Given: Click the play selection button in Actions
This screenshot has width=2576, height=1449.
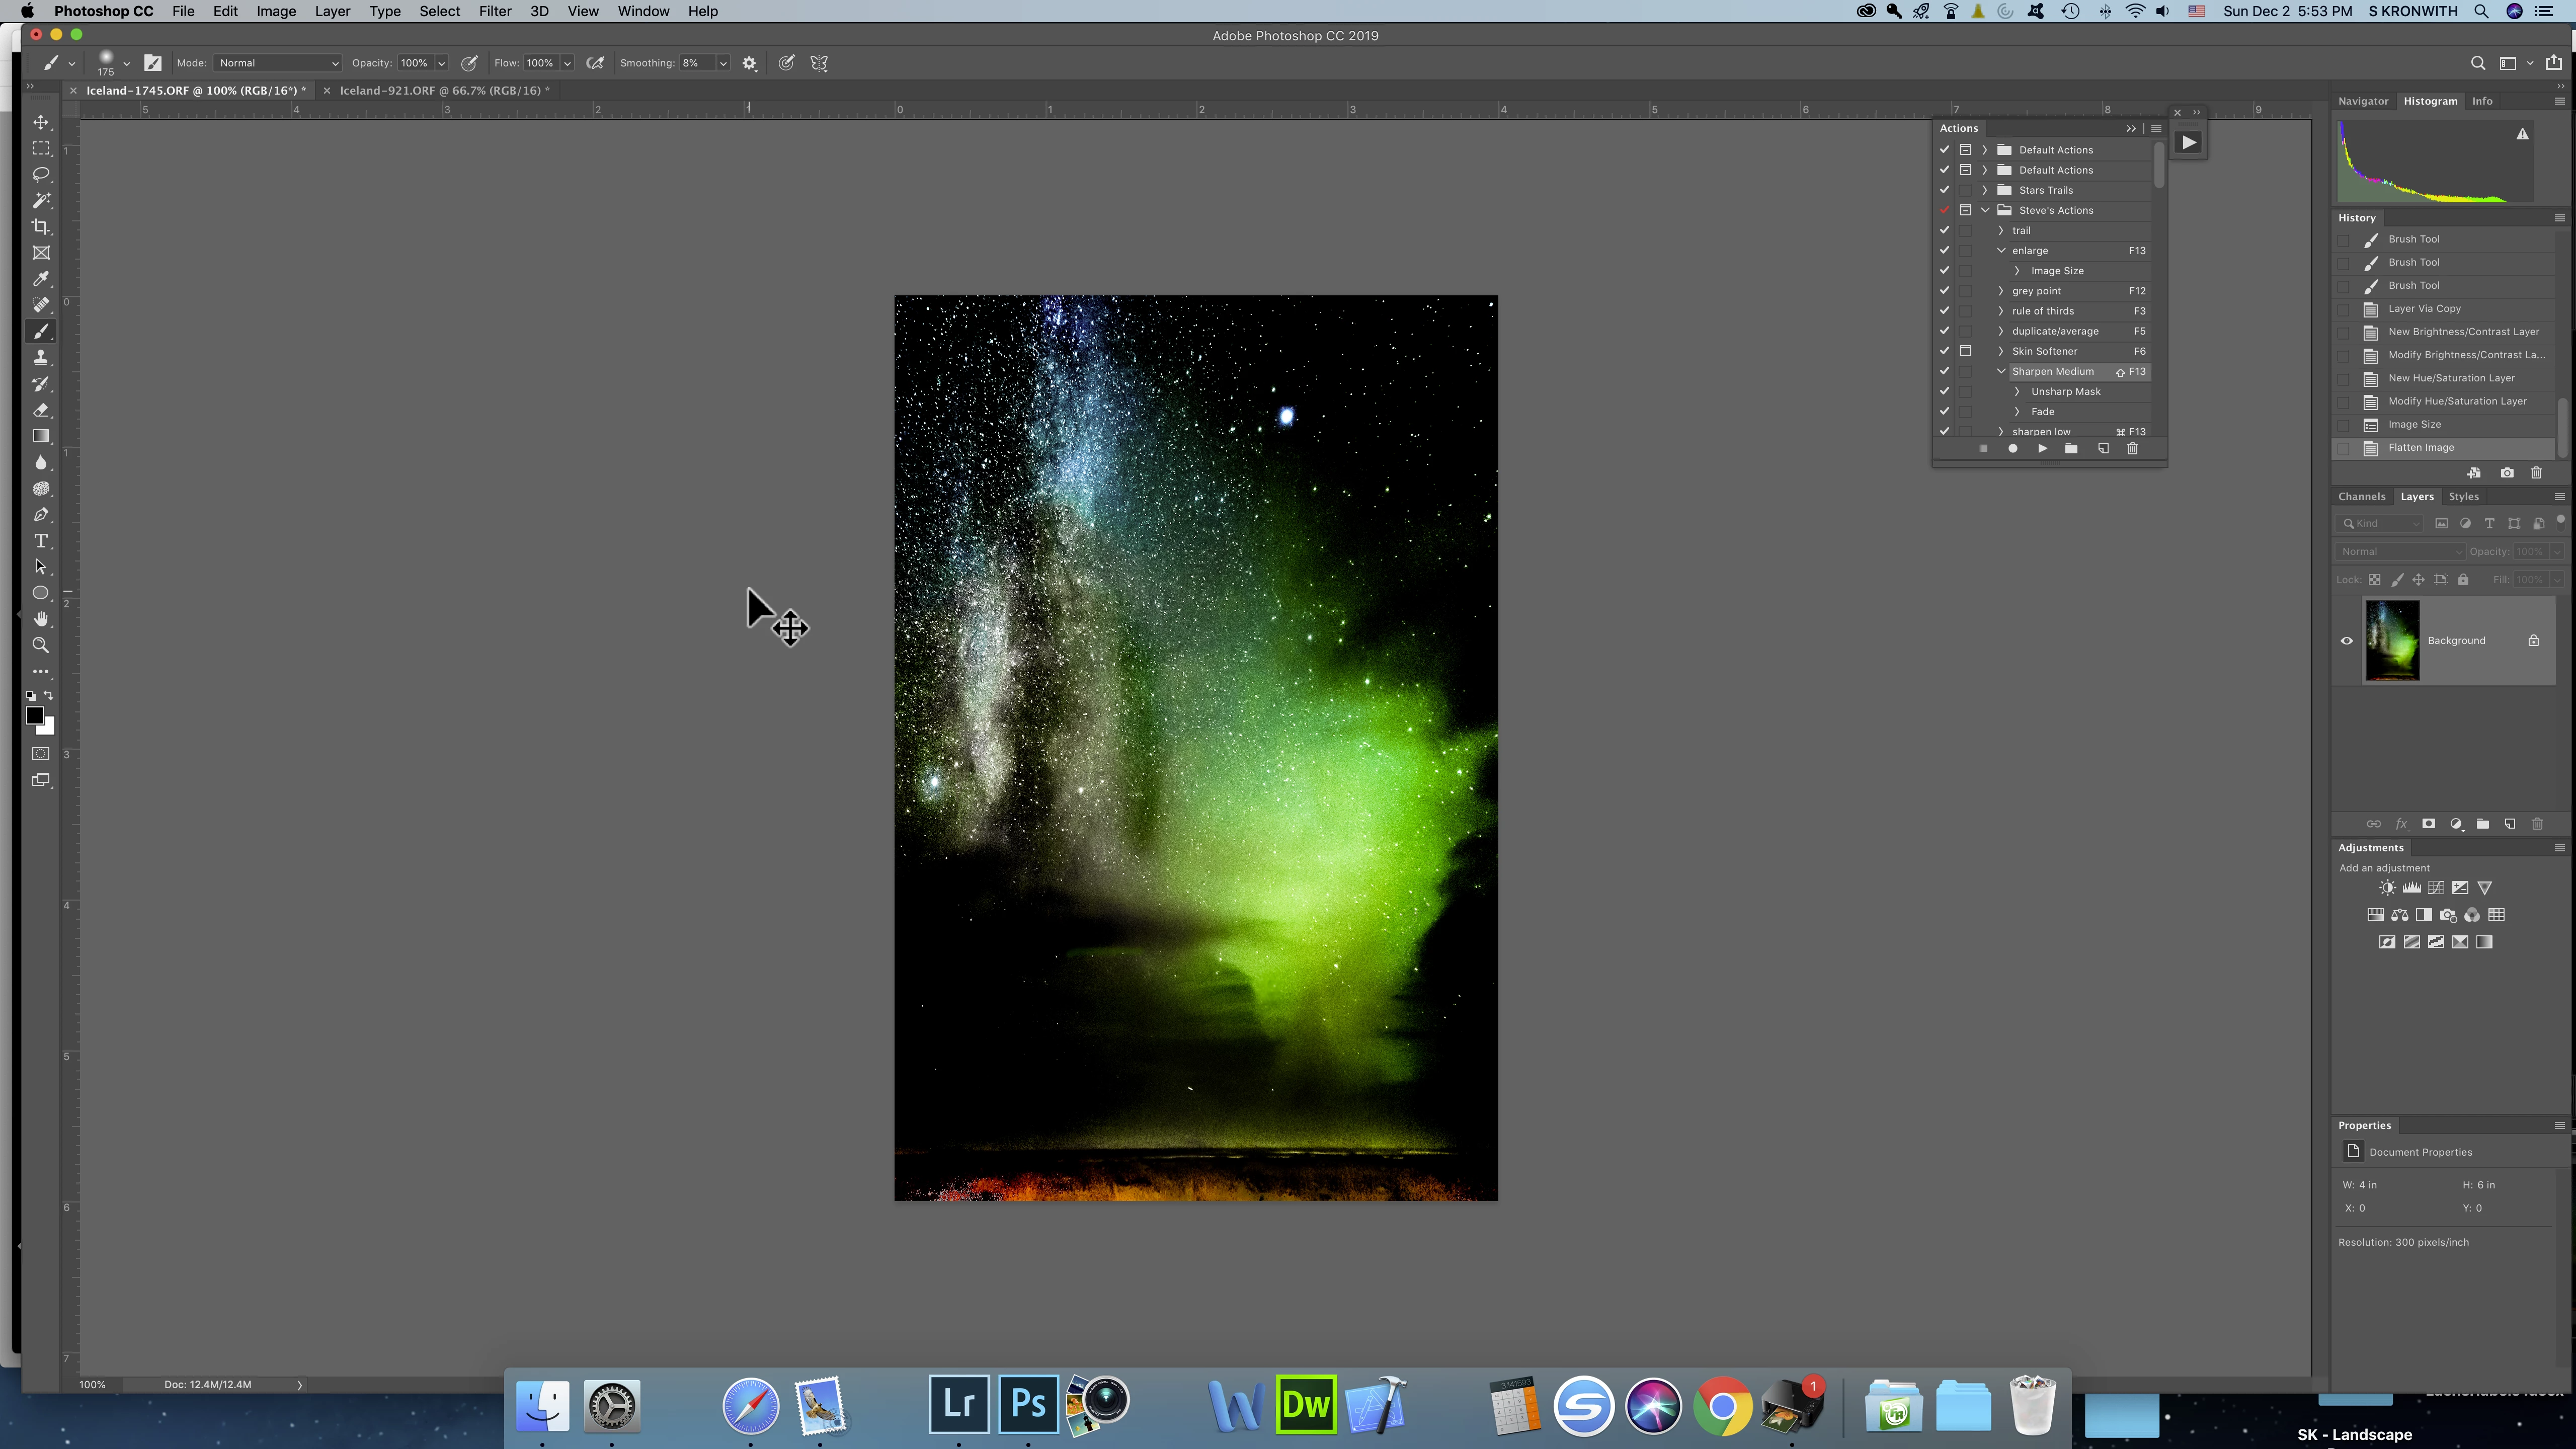Looking at the screenshot, I should [2042, 449].
